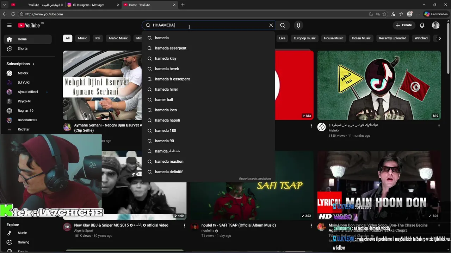This screenshot has height=253, width=451.
Task: Choose the 'hameda' search suggestion
Action: click(208, 38)
